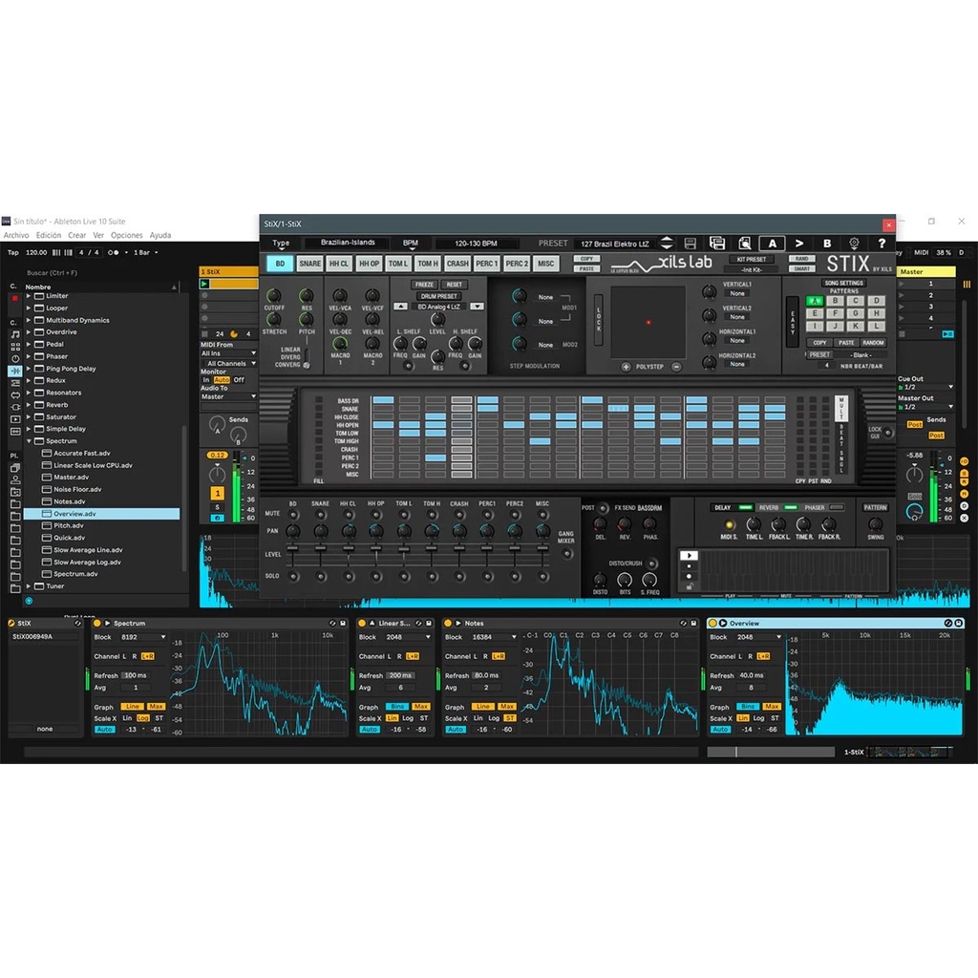This screenshot has height=978, width=978.
Task: Open the Spectrum Block 8192 dropdown
Action: click(143, 637)
